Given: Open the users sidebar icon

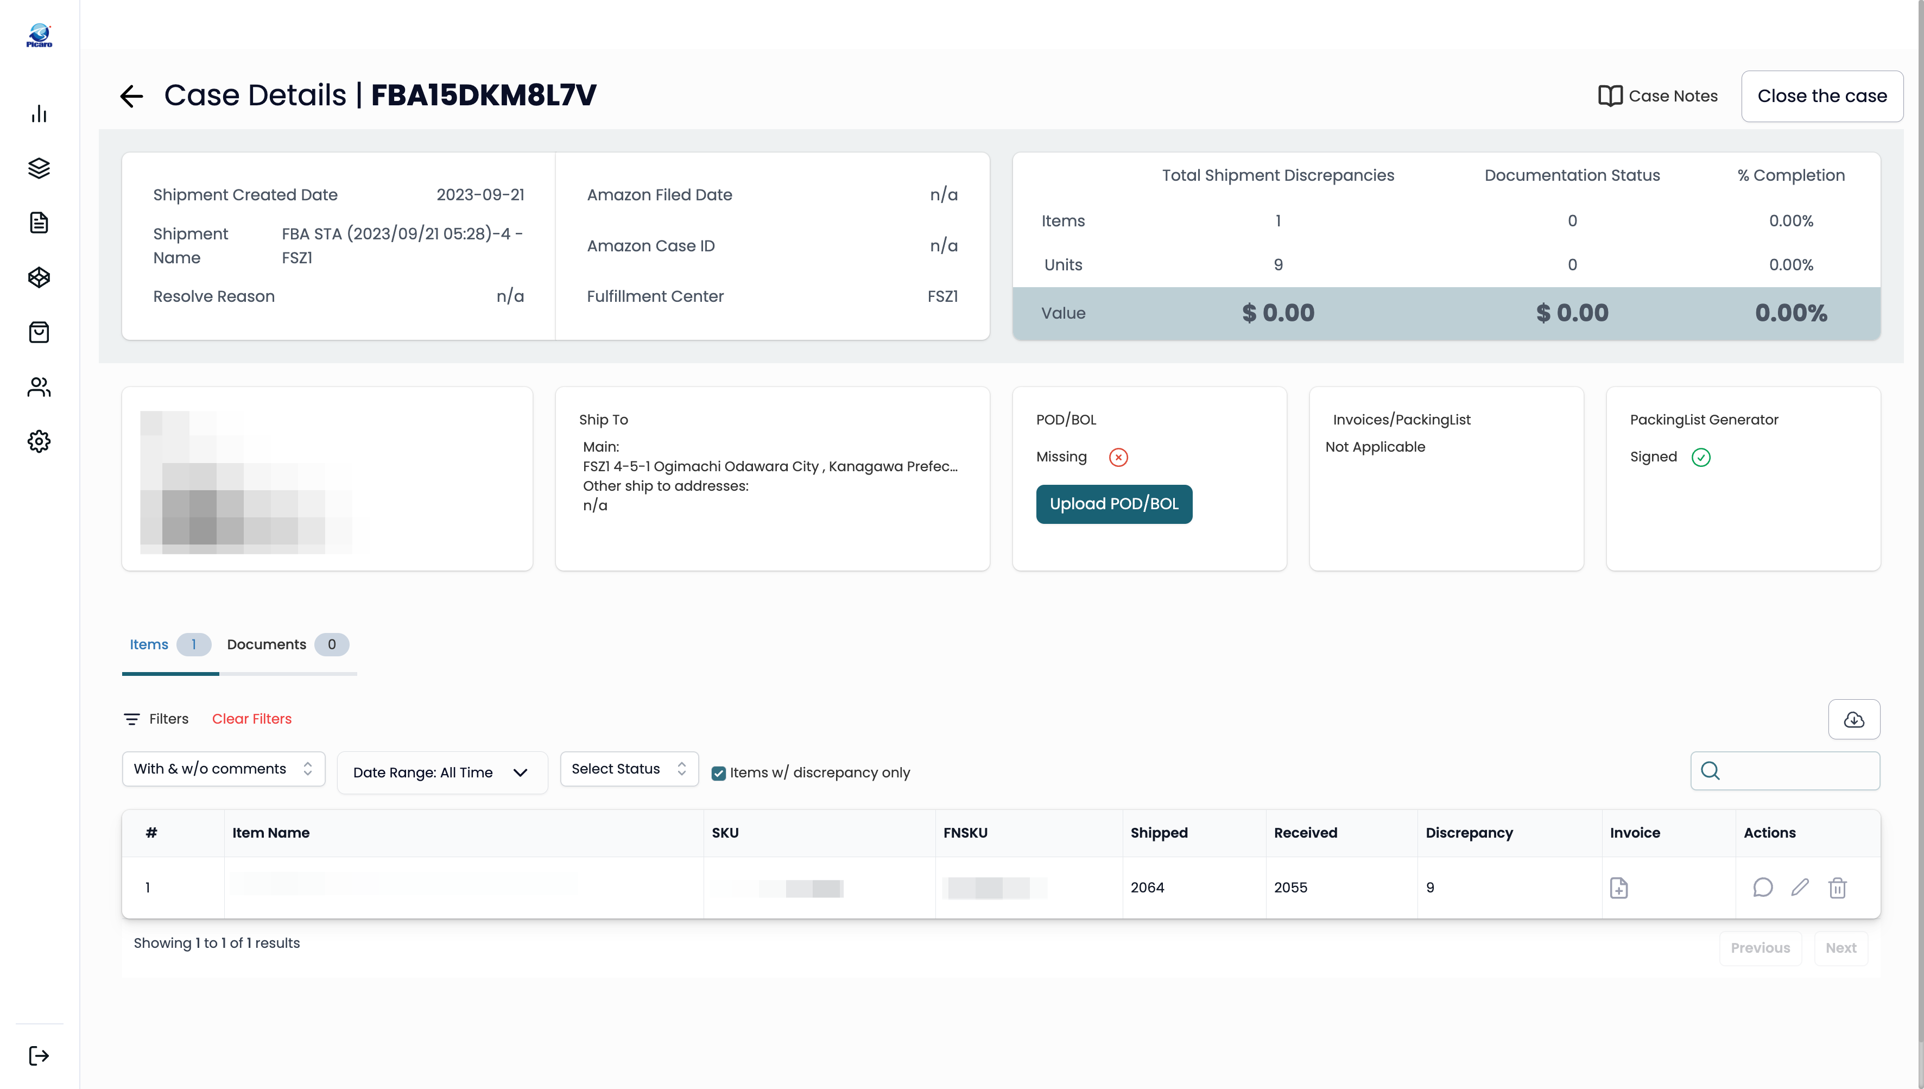Looking at the screenshot, I should coord(39,387).
